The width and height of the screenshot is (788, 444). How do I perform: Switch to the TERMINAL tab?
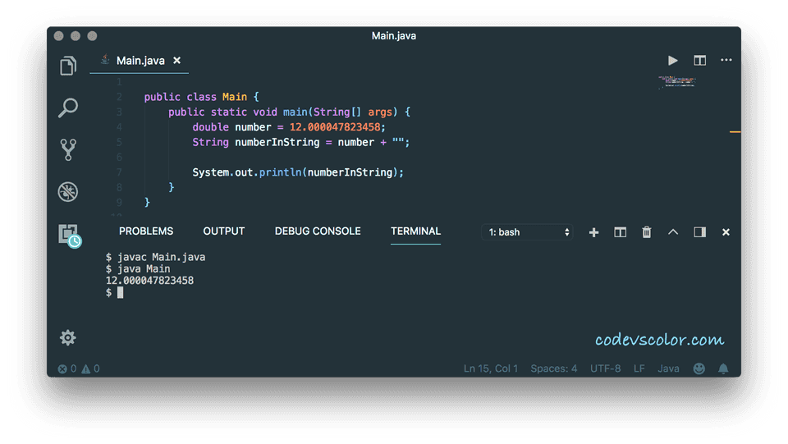point(415,231)
